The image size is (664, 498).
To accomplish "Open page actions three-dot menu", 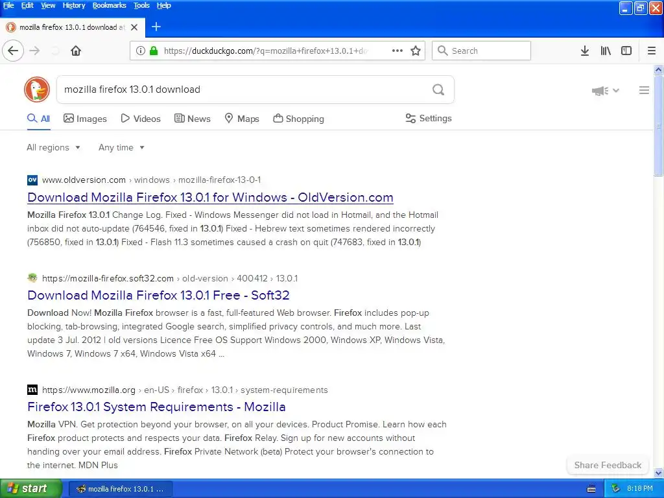I will pyautogui.click(x=397, y=51).
